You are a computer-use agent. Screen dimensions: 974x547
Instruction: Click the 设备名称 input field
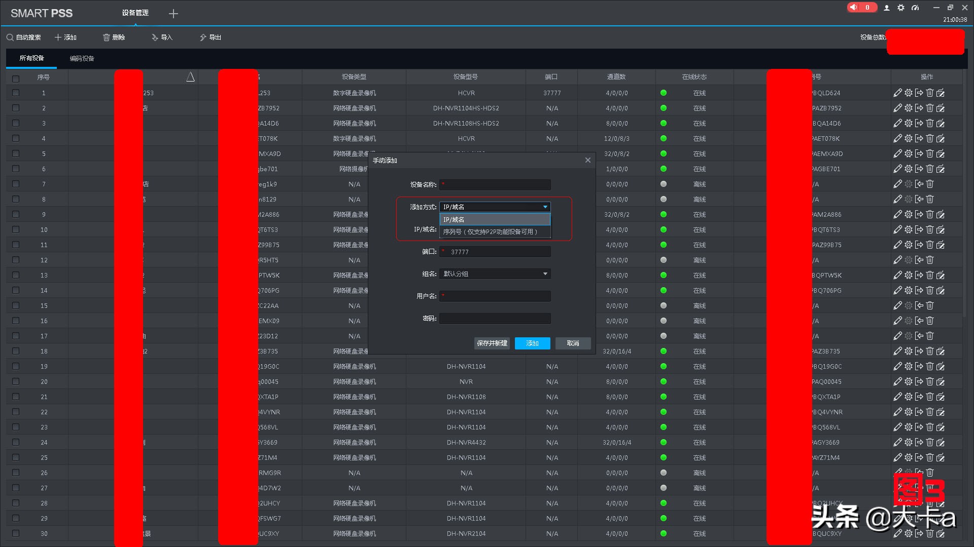495,185
